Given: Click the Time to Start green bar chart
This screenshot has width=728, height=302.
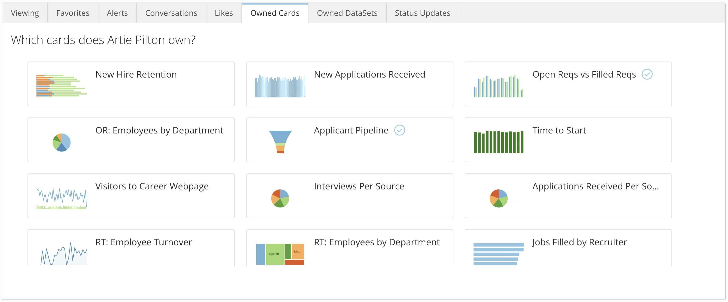Looking at the screenshot, I should click(498, 142).
